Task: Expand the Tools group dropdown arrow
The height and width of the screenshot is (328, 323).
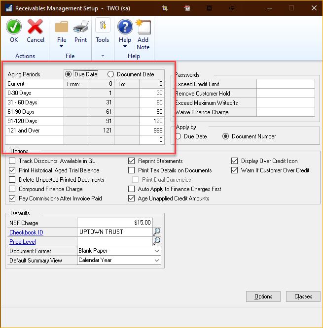Action: (x=103, y=56)
